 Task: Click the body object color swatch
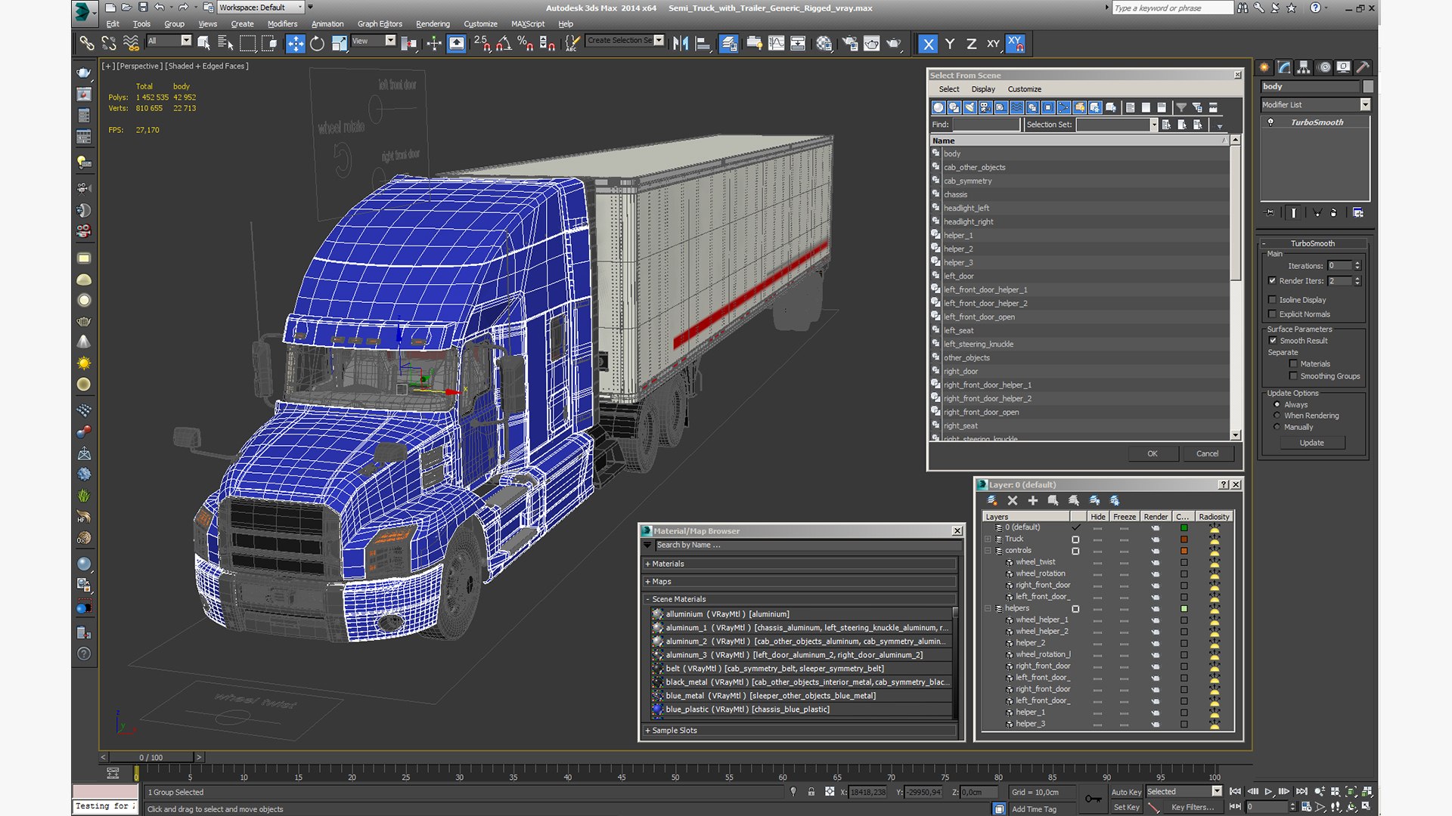(1367, 87)
